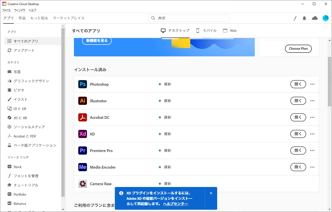The width and height of the screenshot is (332, 212).
Task: Select Web platform tab
Action: [230, 31]
